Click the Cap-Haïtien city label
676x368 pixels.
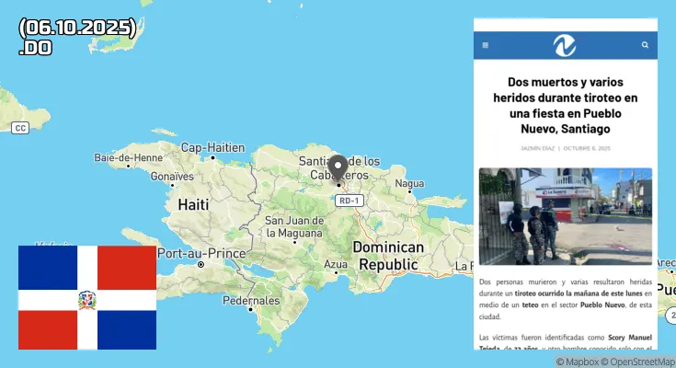click(212, 147)
